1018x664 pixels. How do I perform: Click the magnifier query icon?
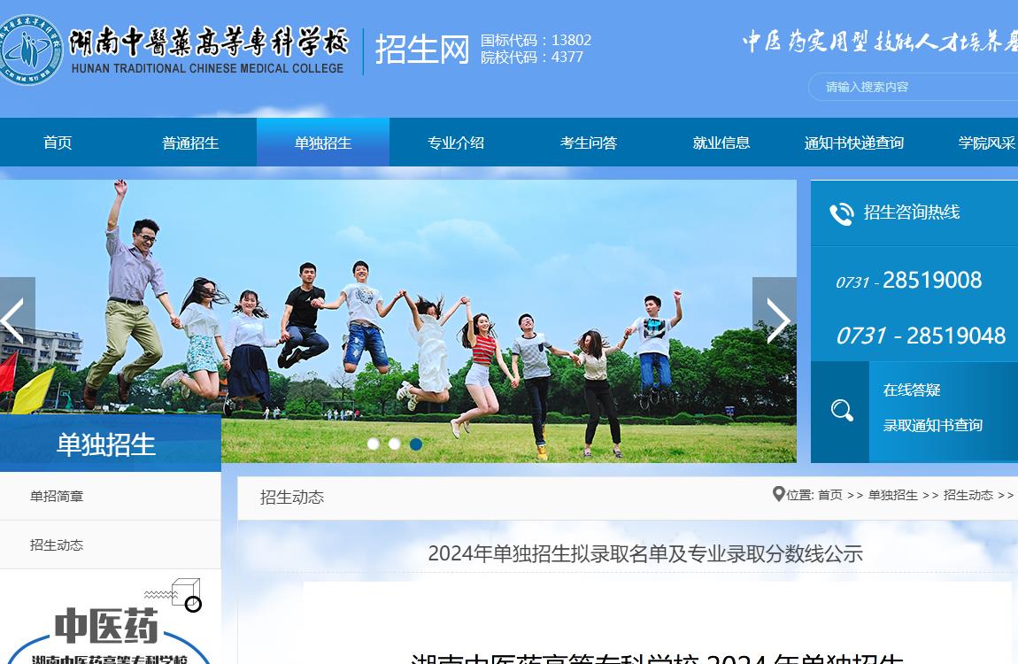842,410
